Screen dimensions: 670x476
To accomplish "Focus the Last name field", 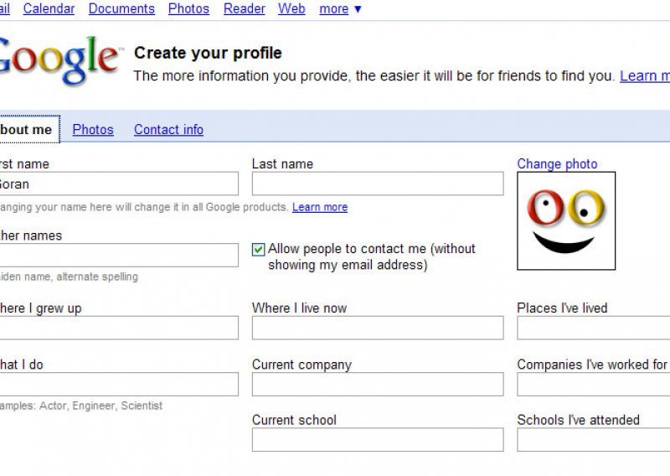I will point(378,184).
